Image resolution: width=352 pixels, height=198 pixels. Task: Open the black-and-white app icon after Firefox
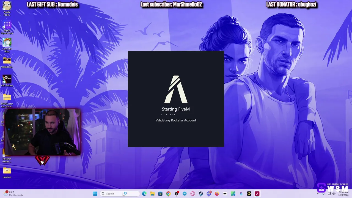click(225, 194)
